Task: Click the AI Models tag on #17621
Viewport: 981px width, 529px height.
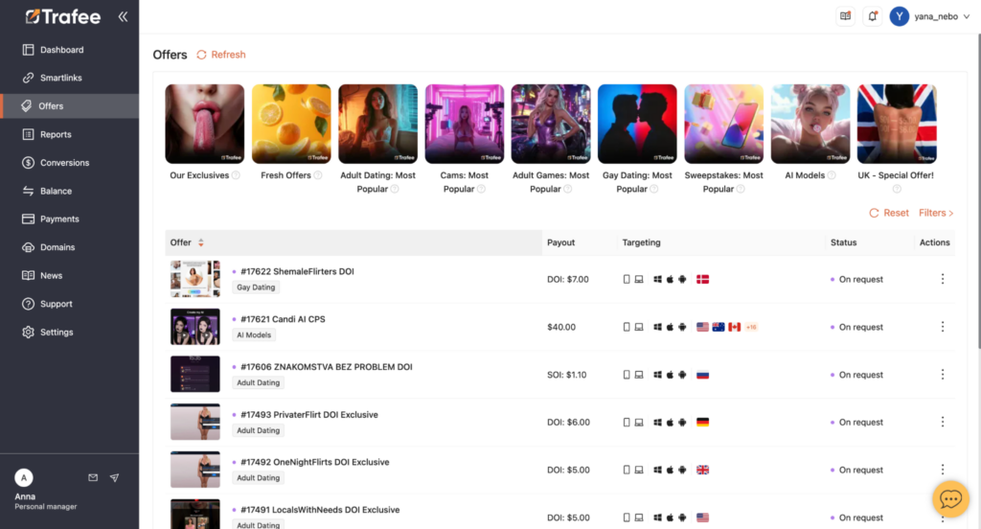Action: [x=254, y=334]
